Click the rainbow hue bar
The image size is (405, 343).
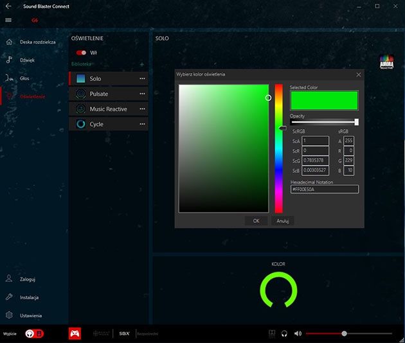tap(278, 148)
